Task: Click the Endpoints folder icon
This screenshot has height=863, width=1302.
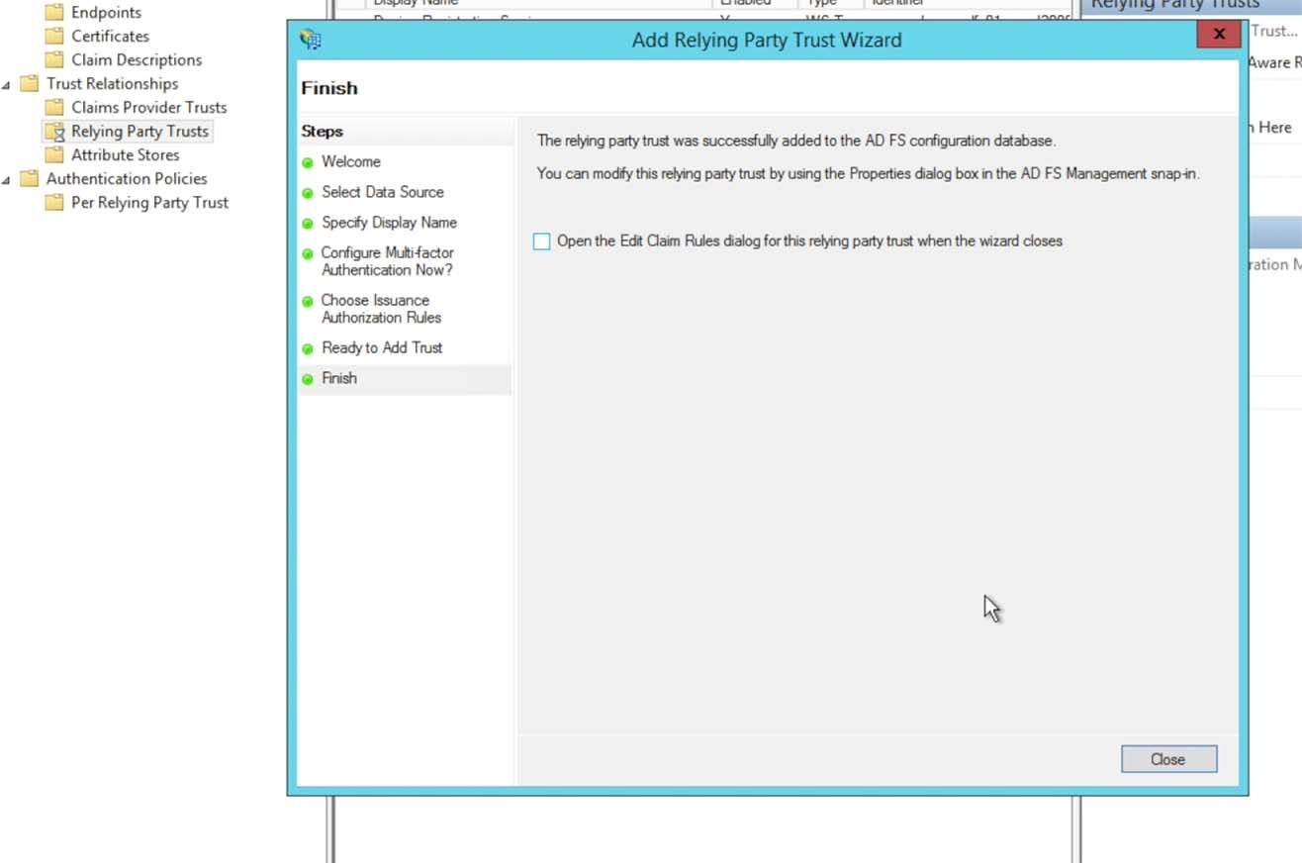Action: [x=54, y=13]
